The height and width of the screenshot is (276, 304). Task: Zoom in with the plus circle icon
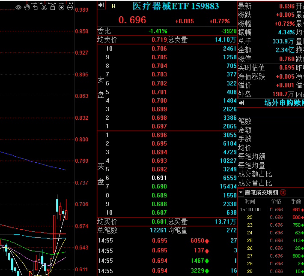(61, 8)
